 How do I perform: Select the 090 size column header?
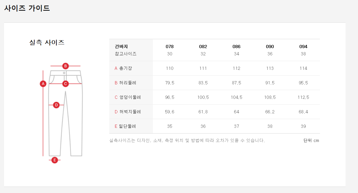point(270,47)
